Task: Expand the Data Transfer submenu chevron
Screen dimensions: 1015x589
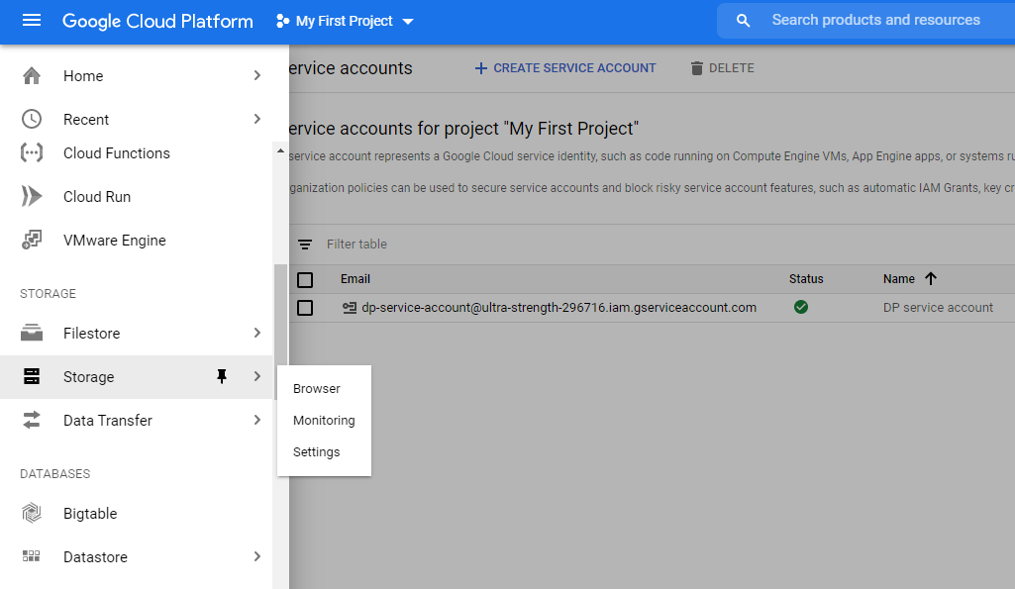Action: [x=257, y=420]
